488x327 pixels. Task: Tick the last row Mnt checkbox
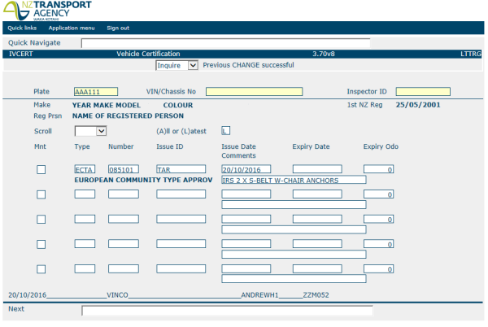click(x=41, y=269)
